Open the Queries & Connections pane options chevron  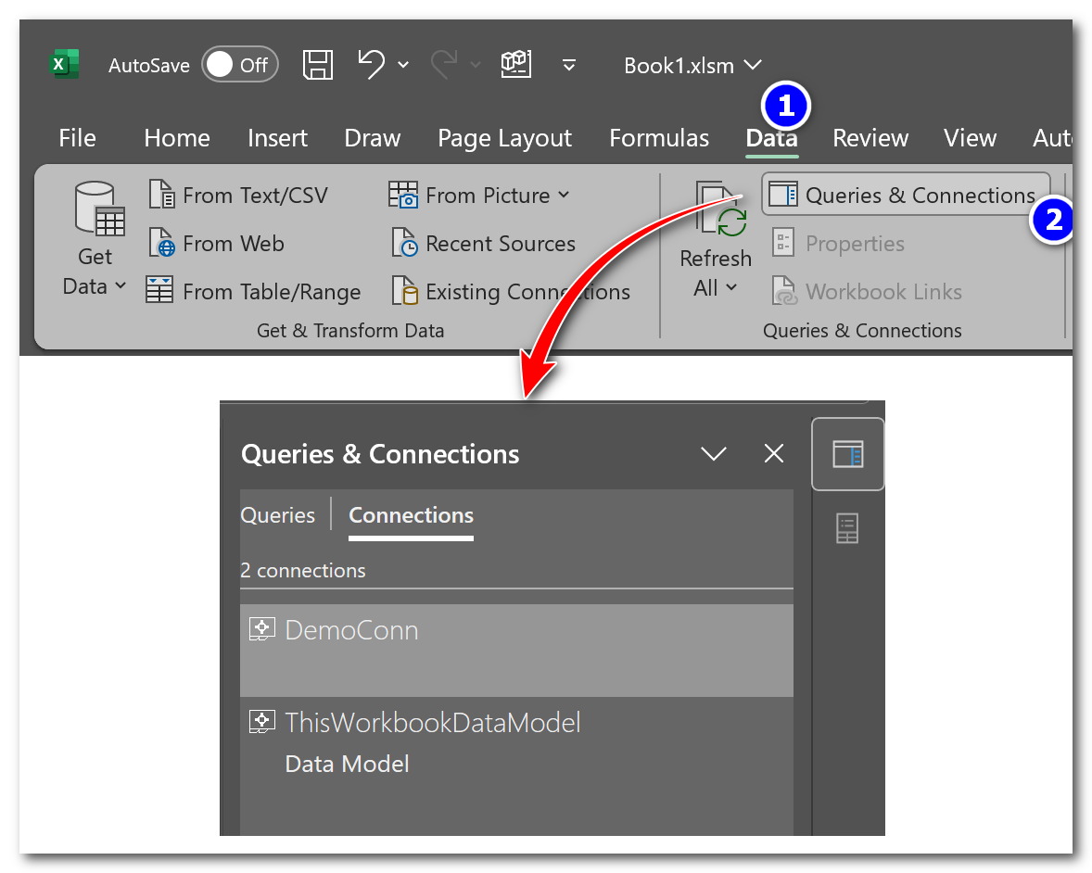[714, 454]
